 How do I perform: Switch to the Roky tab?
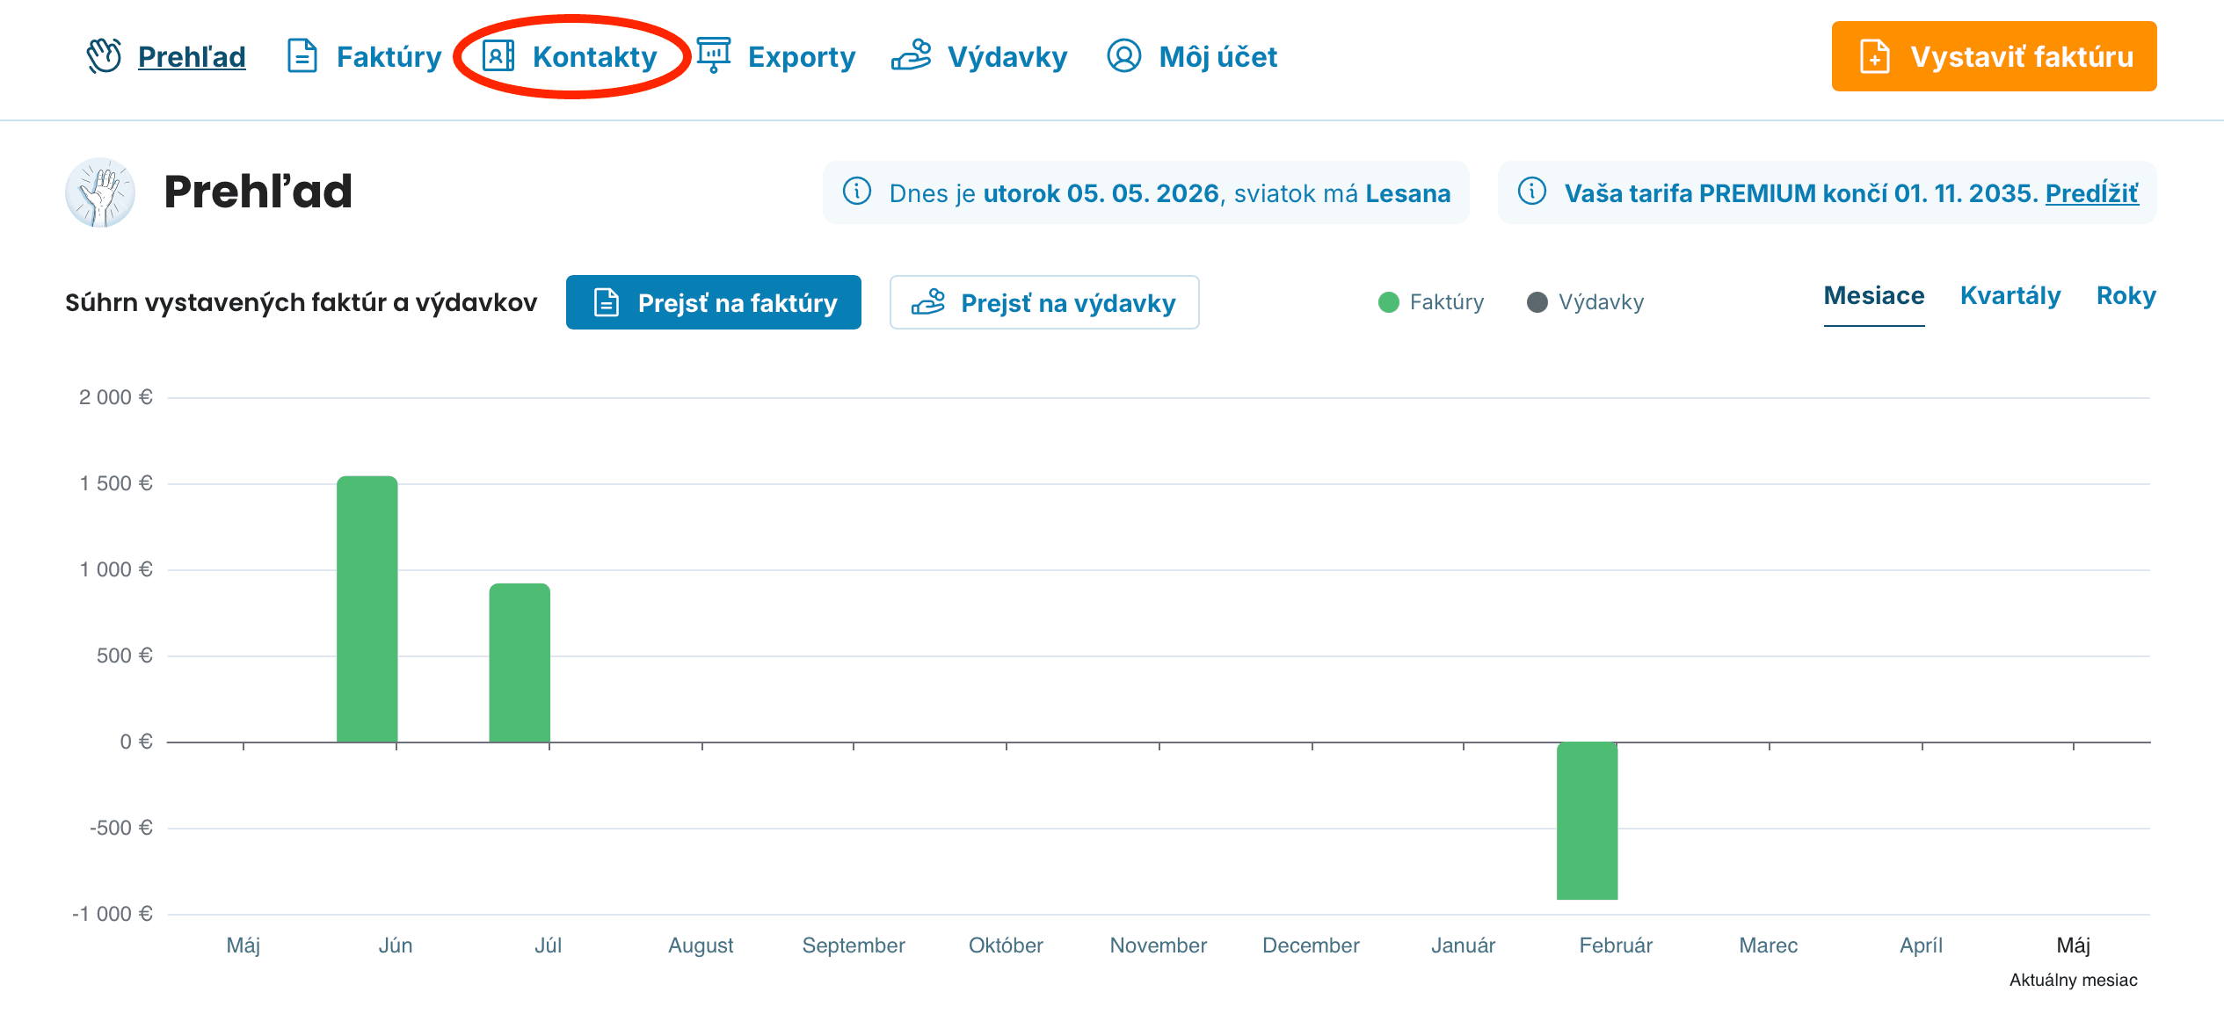click(x=2126, y=297)
